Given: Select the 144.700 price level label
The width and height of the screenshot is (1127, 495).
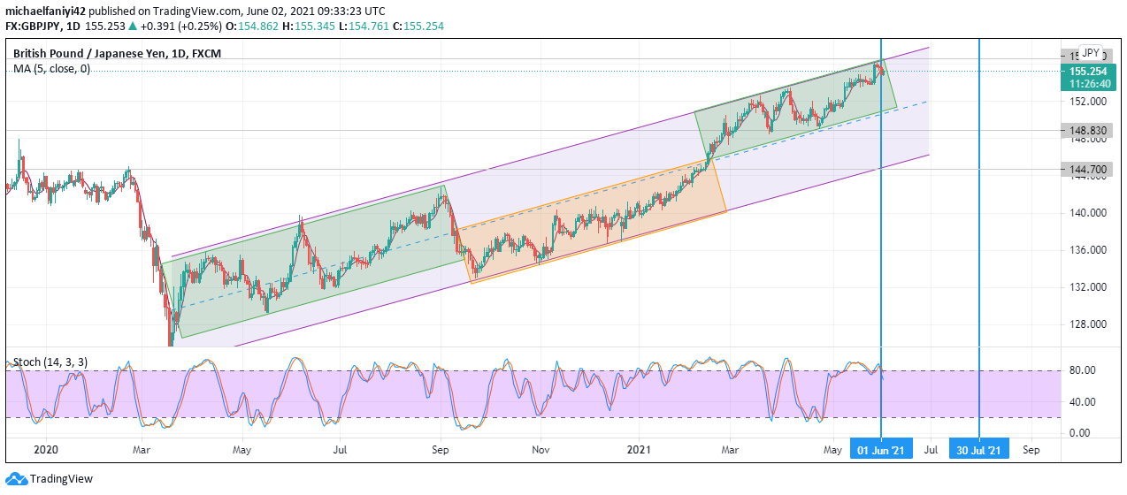Looking at the screenshot, I should pos(1089,169).
